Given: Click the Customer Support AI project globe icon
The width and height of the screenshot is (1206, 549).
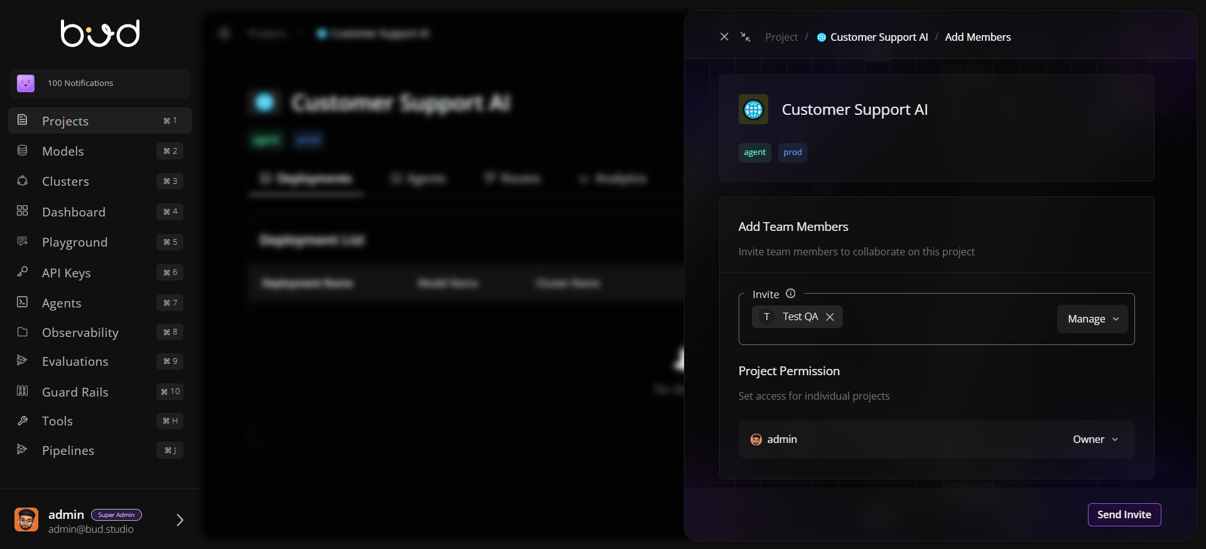Looking at the screenshot, I should [x=753, y=109].
